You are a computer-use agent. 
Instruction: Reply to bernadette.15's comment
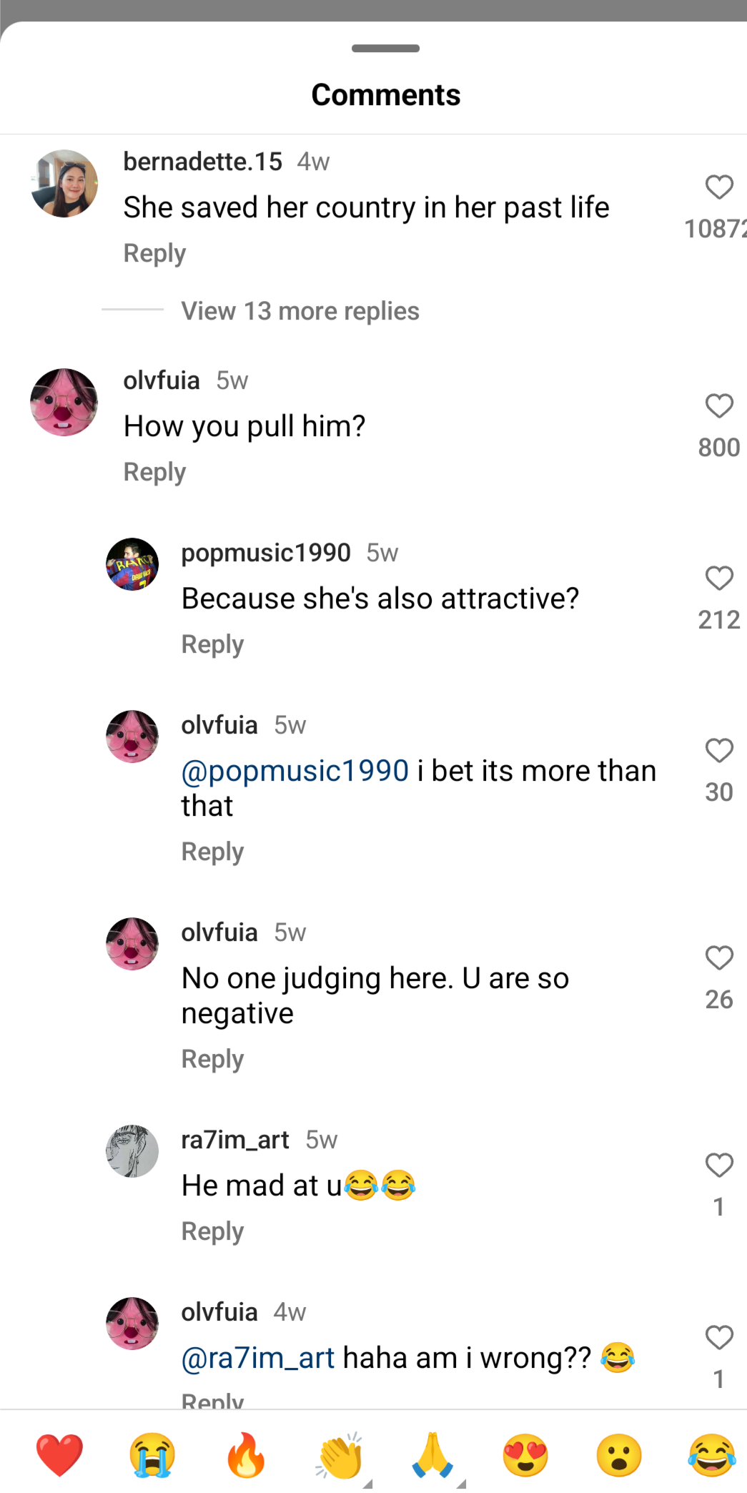tap(154, 253)
